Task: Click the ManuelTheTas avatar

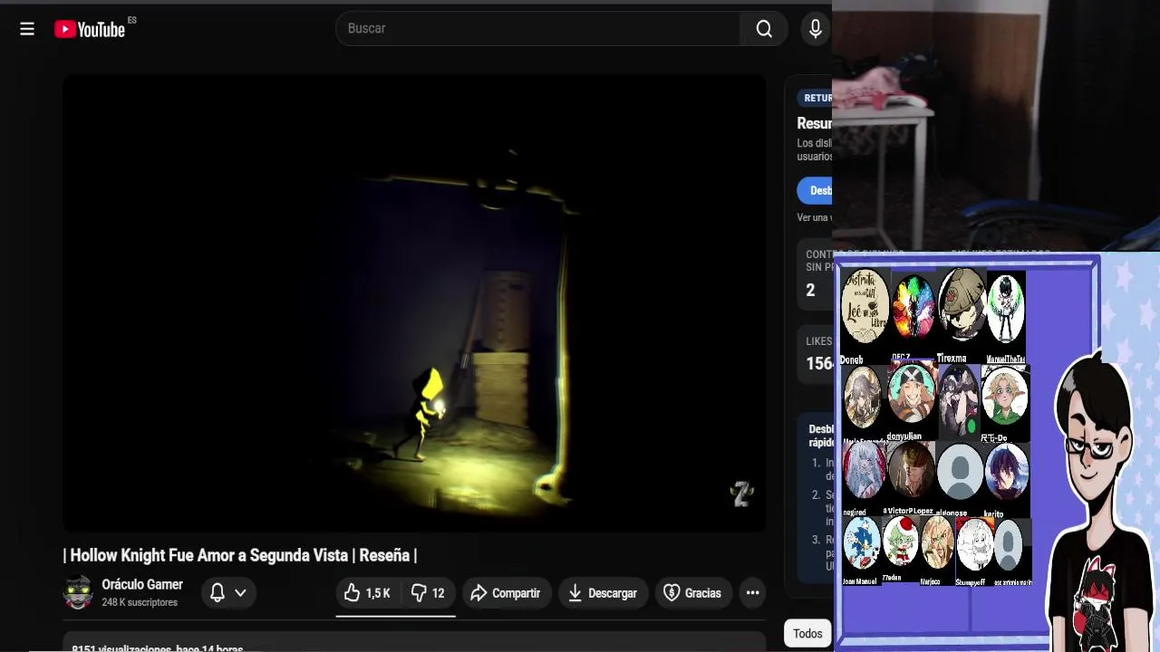Action: pyautogui.click(x=1005, y=310)
